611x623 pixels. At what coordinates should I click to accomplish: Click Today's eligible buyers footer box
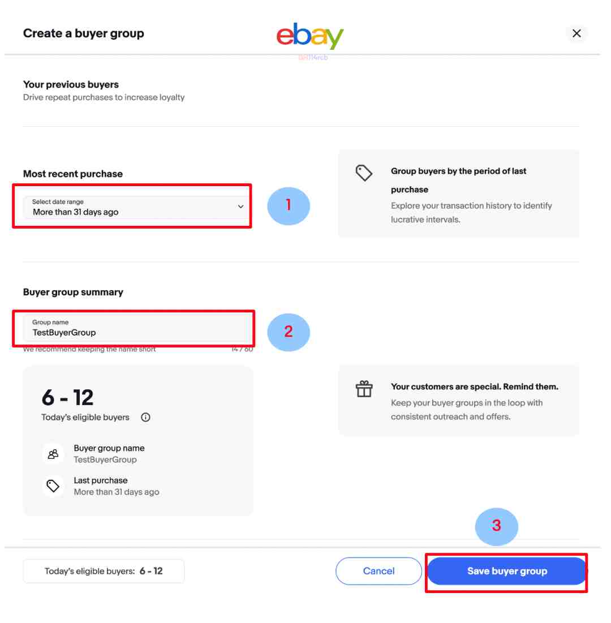pos(104,571)
